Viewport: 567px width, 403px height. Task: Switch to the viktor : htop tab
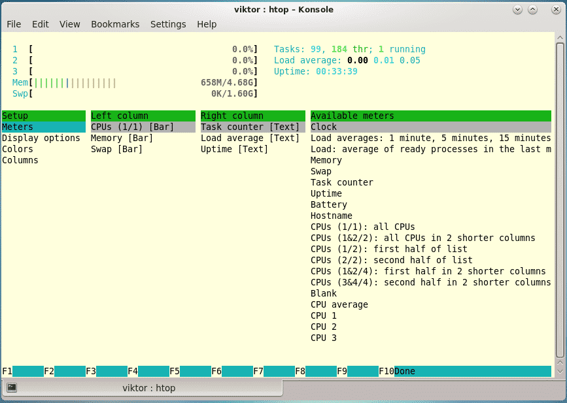[x=148, y=388]
